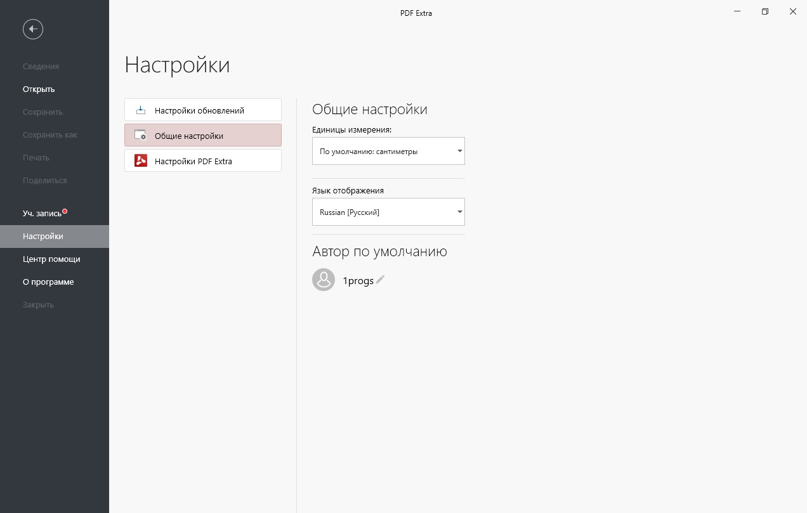Select Общие настройки section
Image resolution: width=807 pixels, height=513 pixels.
[203, 135]
